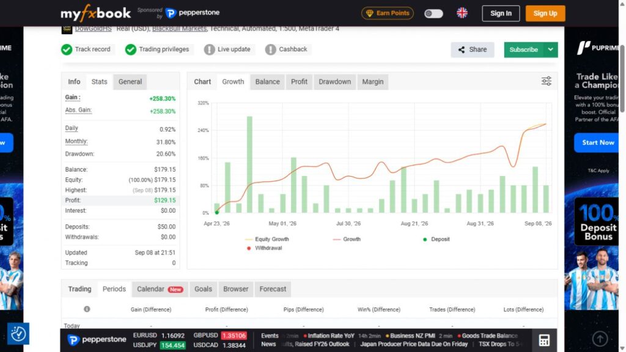Click the green deposit dot on chart

[217, 213]
